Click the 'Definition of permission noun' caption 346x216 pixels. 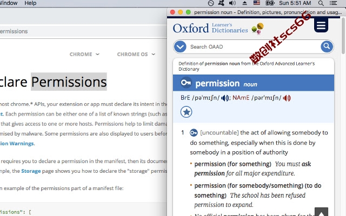click(x=247, y=66)
